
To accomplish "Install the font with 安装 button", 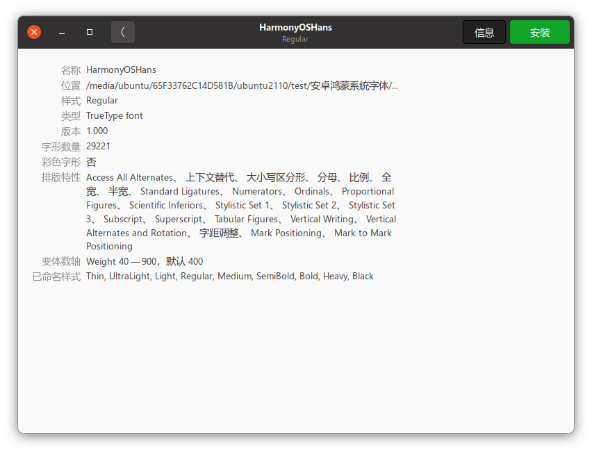I will pos(539,32).
